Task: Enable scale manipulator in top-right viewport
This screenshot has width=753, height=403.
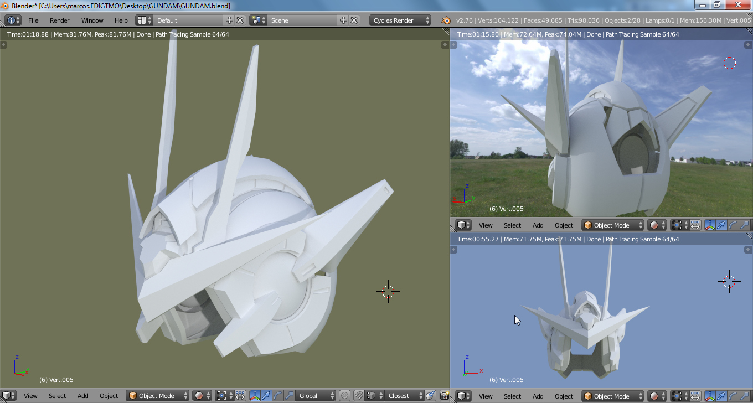Action: coord(745,225)
